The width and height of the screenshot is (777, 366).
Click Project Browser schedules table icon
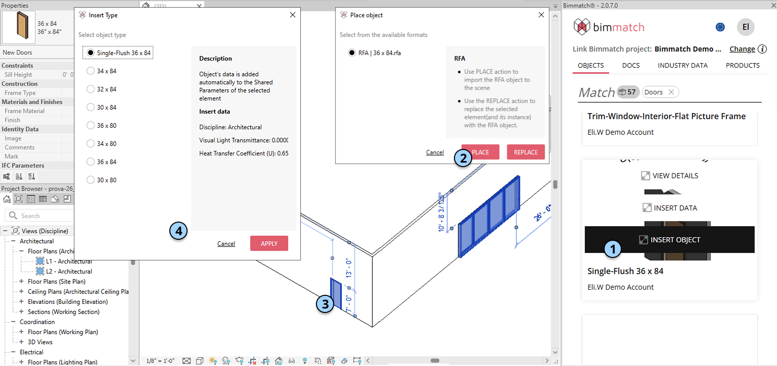[42, 199]
